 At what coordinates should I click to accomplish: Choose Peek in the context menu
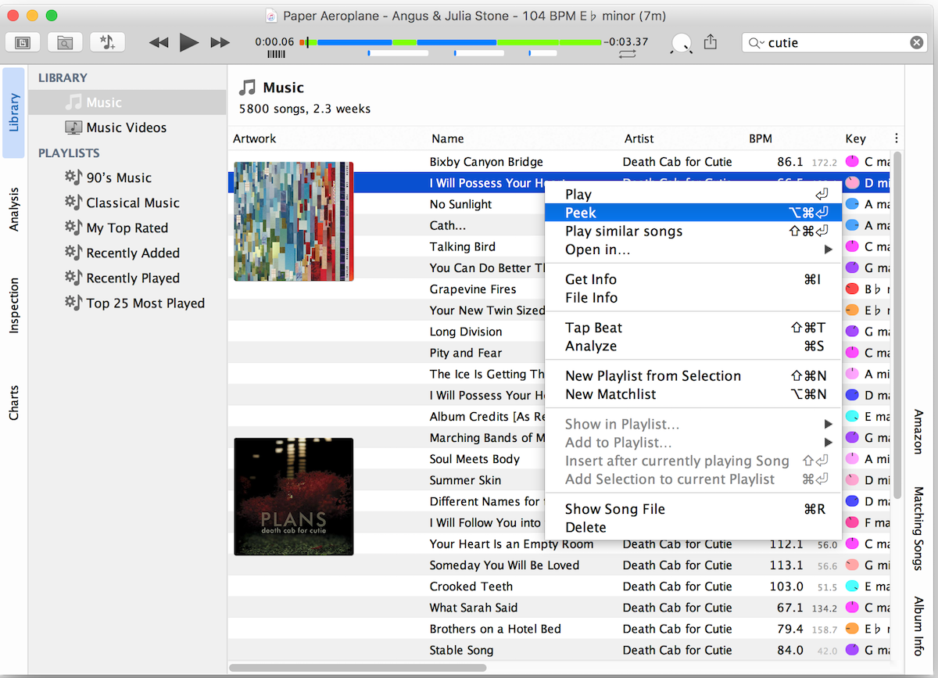click(693, 213)
